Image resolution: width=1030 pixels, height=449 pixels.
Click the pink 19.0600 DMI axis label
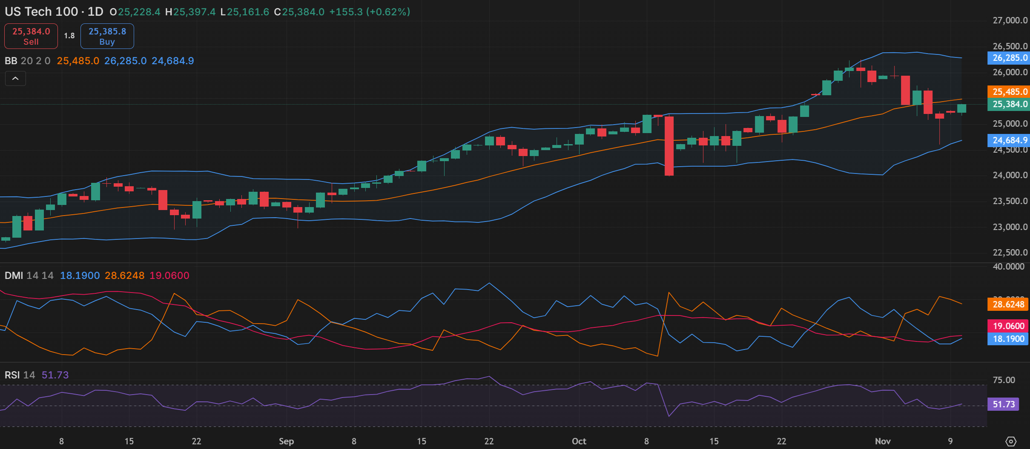click(1007, 326)
